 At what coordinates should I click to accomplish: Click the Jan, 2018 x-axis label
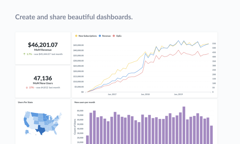pos(145,94)
